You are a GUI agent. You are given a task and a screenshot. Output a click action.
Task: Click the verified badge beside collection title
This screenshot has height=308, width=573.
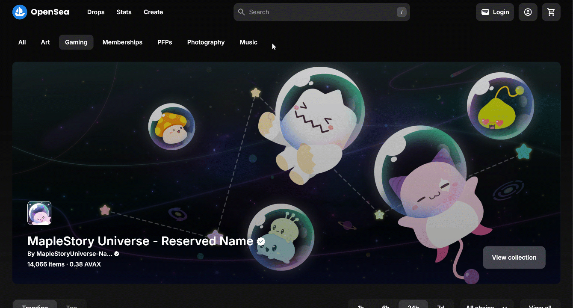[261, 242]
